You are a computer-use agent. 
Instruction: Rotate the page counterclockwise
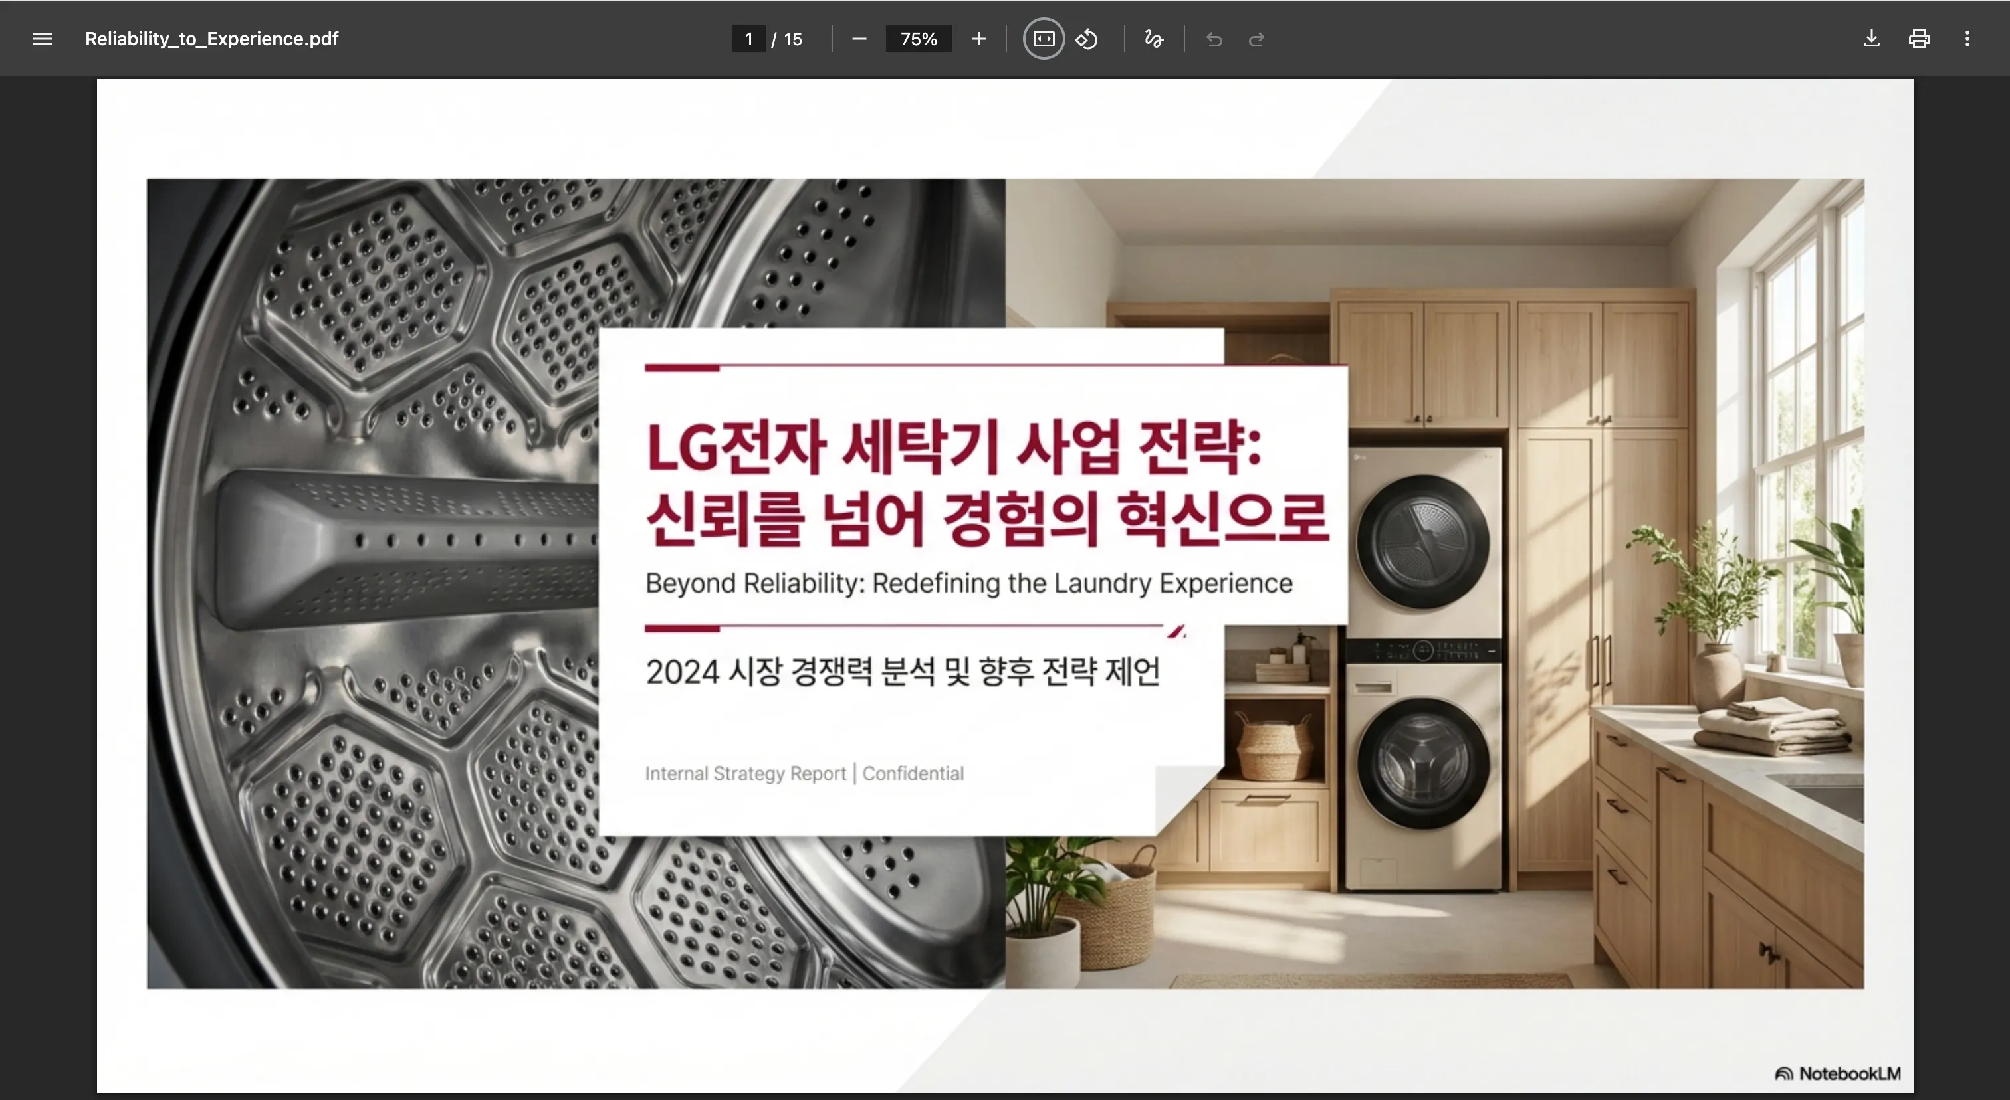click(x=1086, y=39)
